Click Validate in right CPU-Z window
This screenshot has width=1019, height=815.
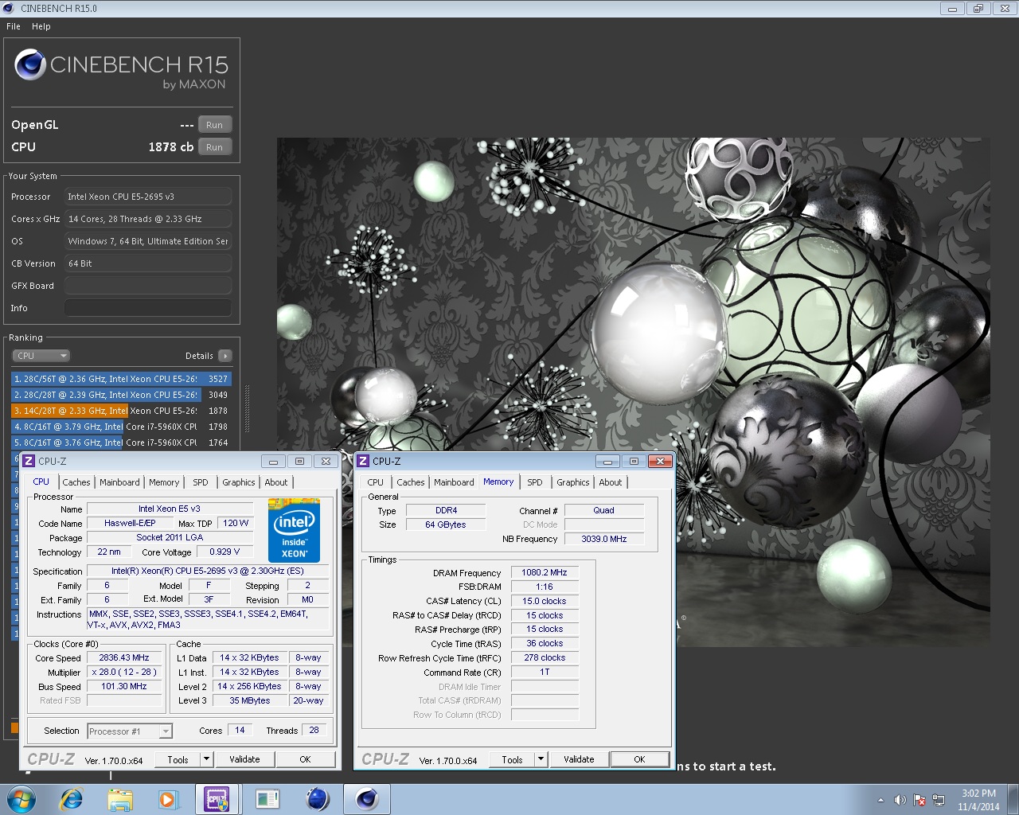pyautogui.click(x=580, y=759)
